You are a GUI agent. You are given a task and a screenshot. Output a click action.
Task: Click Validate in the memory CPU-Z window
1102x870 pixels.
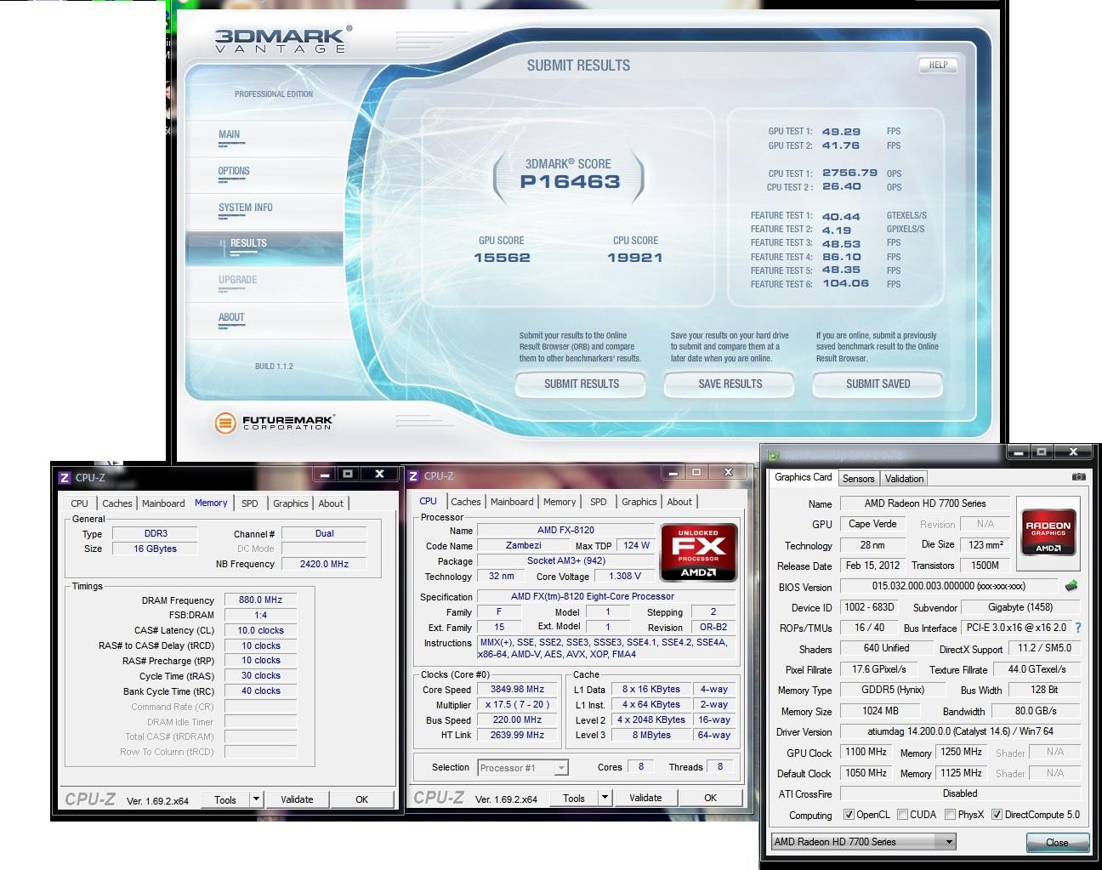[297, 799]
